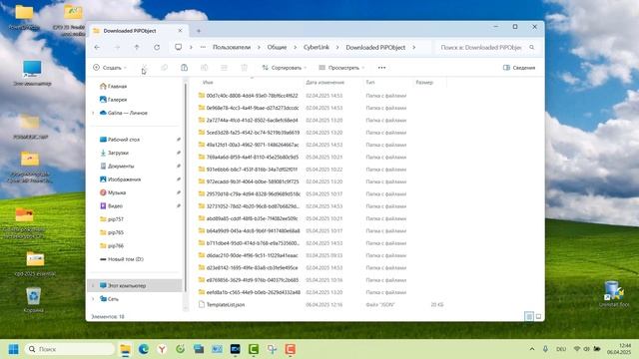Click CyberLink in the breadcrumb
The image size is (639, 359).
pos(317,47)
